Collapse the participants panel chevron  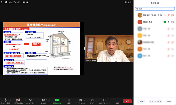point(137,3)
